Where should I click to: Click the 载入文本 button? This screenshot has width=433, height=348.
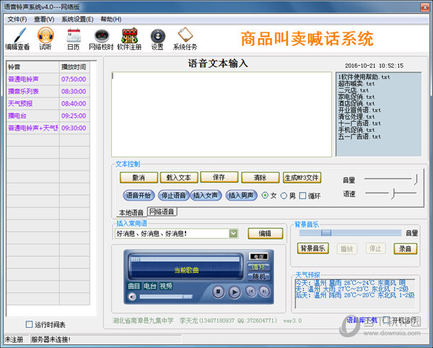[179, 178]
